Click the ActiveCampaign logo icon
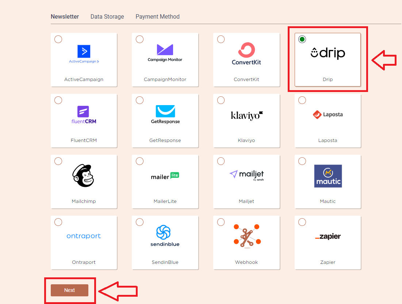 click(84, 54)
